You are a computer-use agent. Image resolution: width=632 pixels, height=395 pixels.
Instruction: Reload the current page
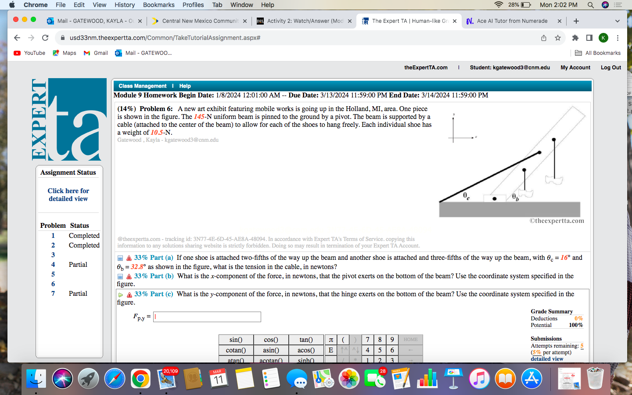[x=45, y=38]
